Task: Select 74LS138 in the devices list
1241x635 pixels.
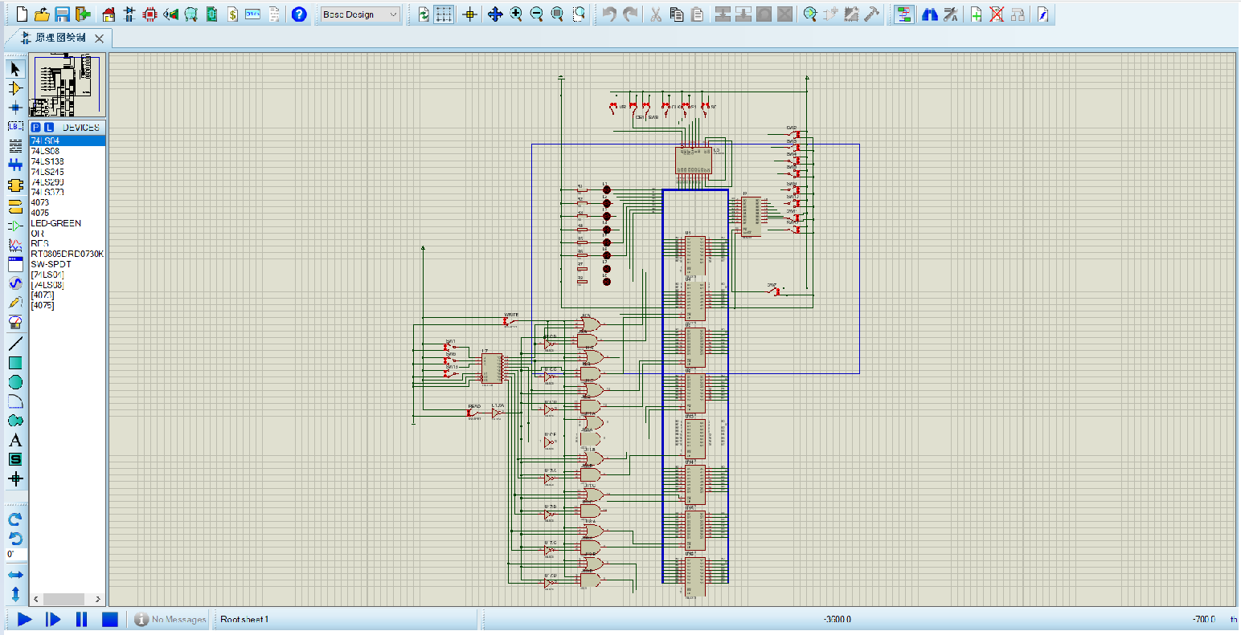Action: pos(47,161)
